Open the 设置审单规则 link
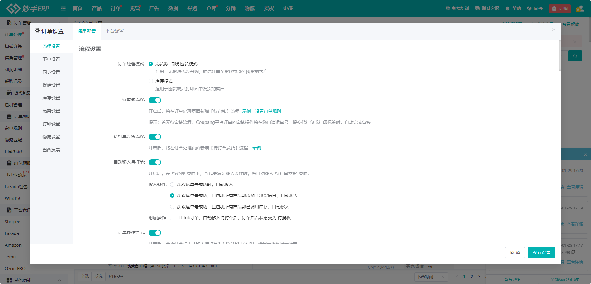This screenshot has height=284, width=591. pos(268,111)
